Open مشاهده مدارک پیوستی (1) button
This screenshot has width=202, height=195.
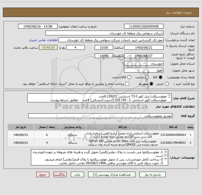112,175
